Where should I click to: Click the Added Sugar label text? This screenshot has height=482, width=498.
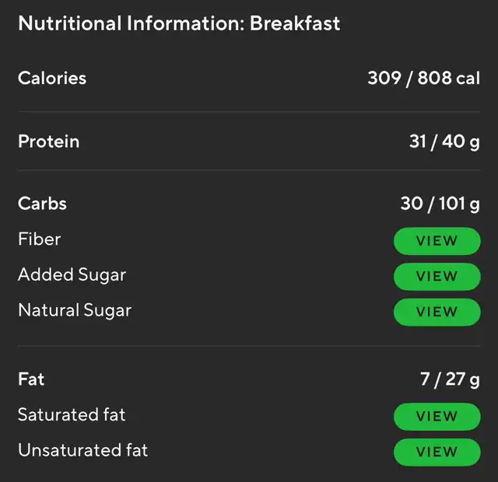pyautogui.click(x=72, y=274)
